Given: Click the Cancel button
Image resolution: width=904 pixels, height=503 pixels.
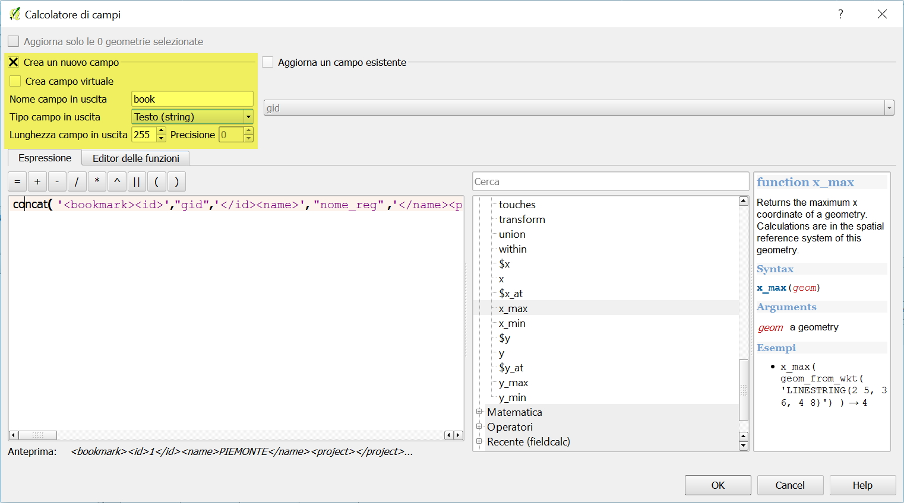Looking at the screenshot, I should point(789,485).
